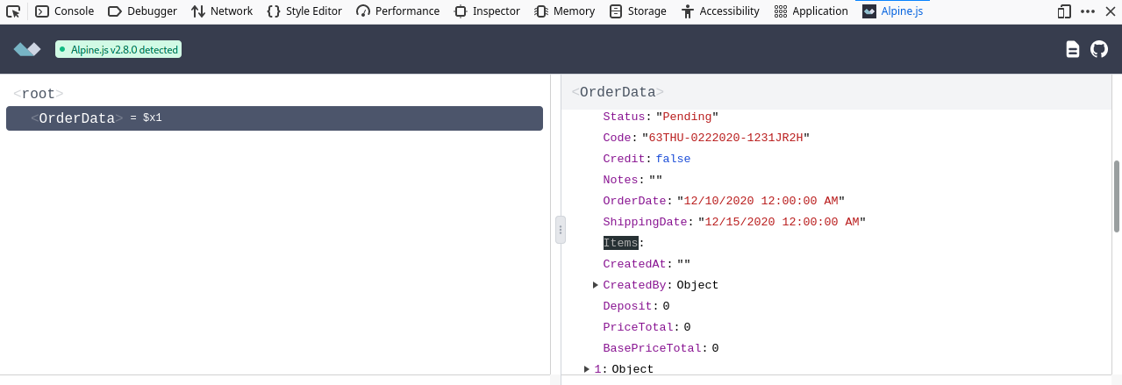Click the Alpine.js logo icon
The height and width of the screenshot is (385, 1122).
point(27,49)
